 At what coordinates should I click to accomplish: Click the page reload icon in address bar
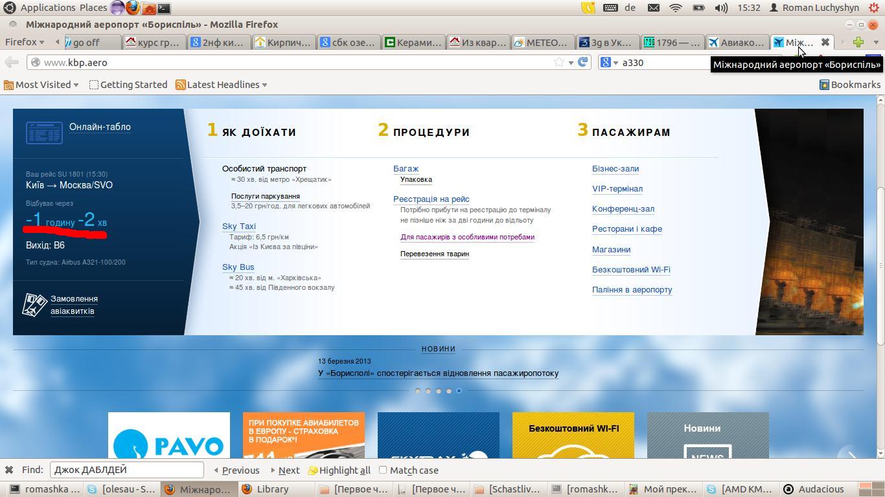click(x=583, y=62)
